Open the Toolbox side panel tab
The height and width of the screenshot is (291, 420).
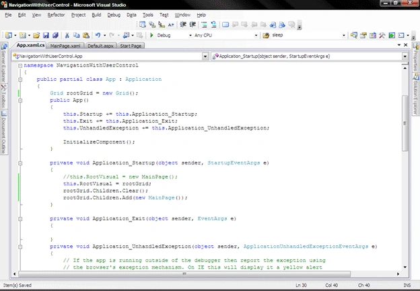tap(3, 96)
